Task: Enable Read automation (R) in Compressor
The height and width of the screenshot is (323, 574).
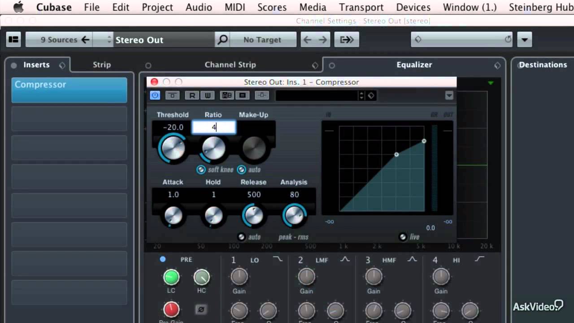Action: (192, 95)
